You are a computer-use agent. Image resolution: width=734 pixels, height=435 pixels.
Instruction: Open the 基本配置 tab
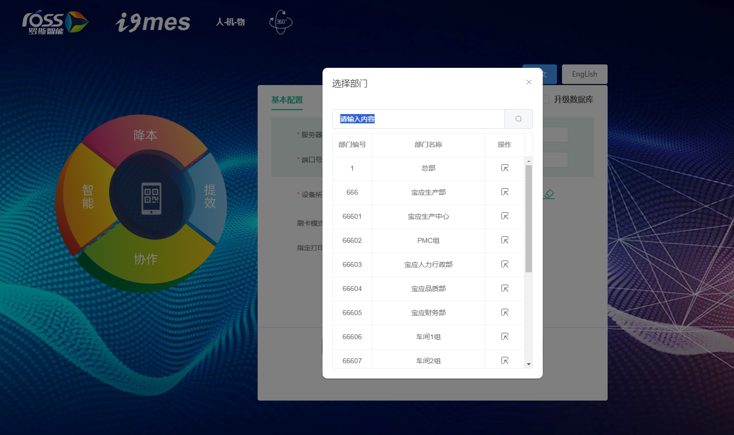pos(287,100)
